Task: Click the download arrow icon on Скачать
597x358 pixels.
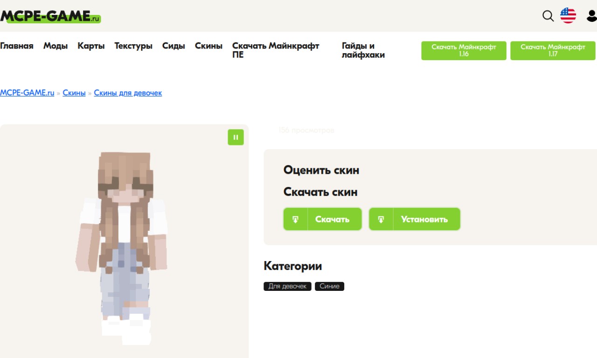Action: point(296,219)
